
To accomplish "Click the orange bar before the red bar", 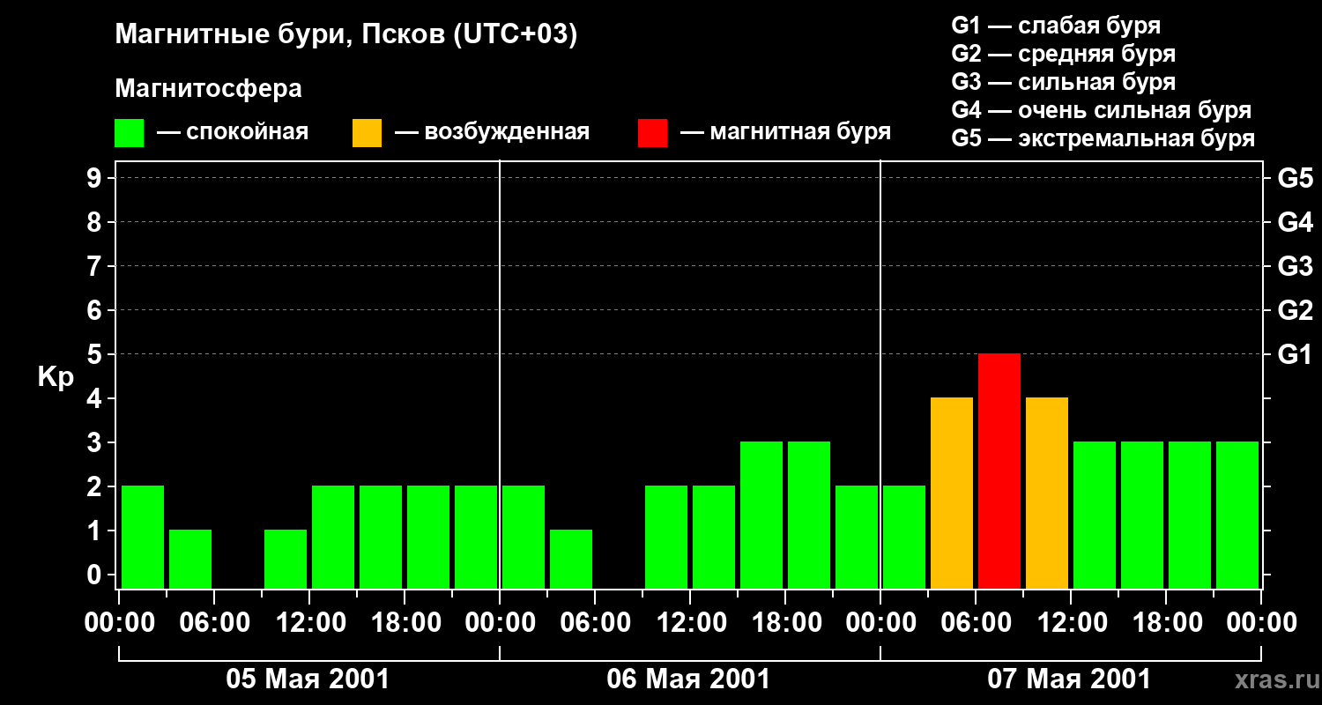I will point(952,493).
